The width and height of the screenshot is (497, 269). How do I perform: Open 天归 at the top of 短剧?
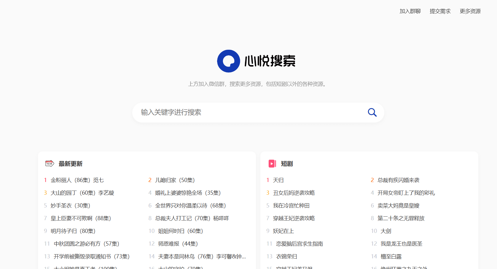tap(278, 180)
